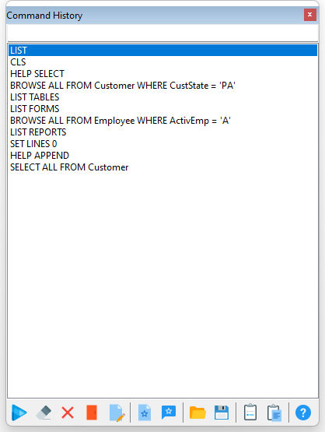325x432 pixels.
Task: Click the empty search field below title
Action: (162, 33)
